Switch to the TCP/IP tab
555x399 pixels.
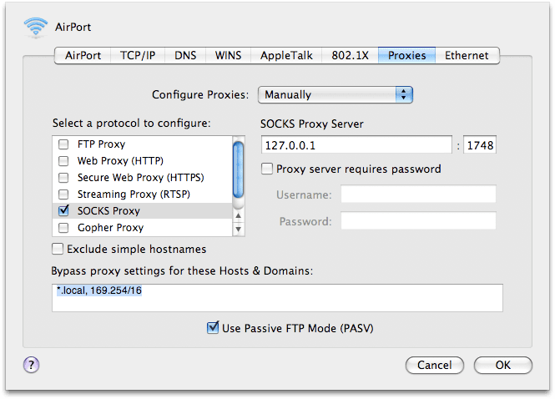(137, 56)
